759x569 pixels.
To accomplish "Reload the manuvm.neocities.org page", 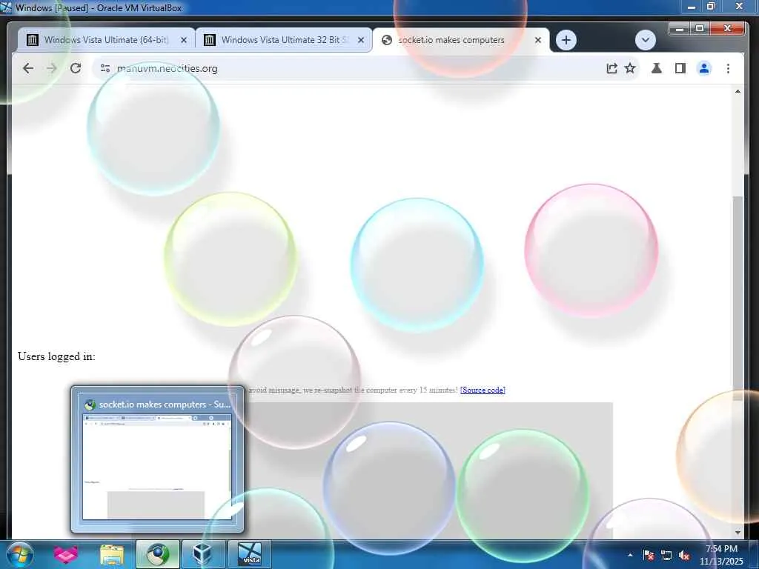I will point(76,68).
